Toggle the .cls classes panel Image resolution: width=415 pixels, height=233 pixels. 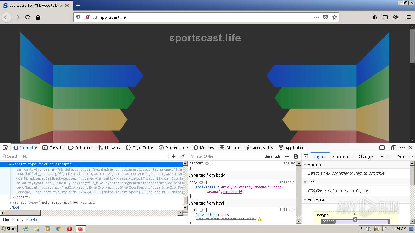pos(278,156)
